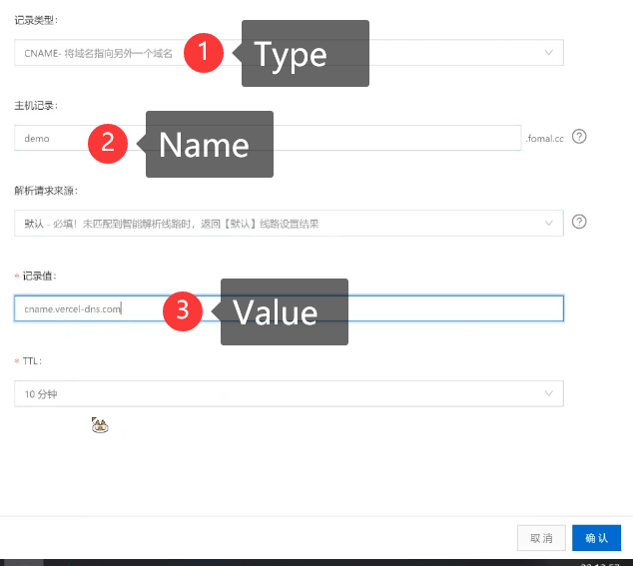The image size is (633, 566).
Task: Click the record value field with cname.vercel-dns.com
Action: (399, 309)
